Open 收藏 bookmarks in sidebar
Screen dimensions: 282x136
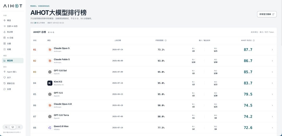[x=13, y=49]
